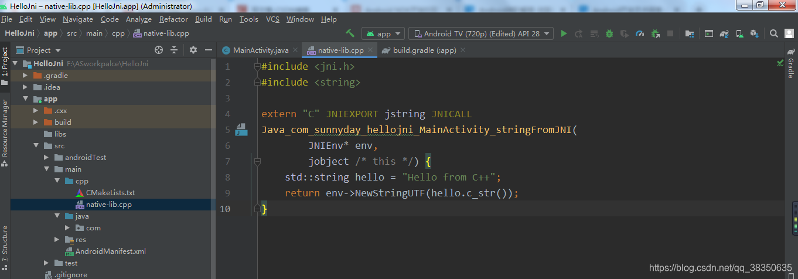
Task: Click the HelloJni breadcrumb
Action: click(20, 33)
